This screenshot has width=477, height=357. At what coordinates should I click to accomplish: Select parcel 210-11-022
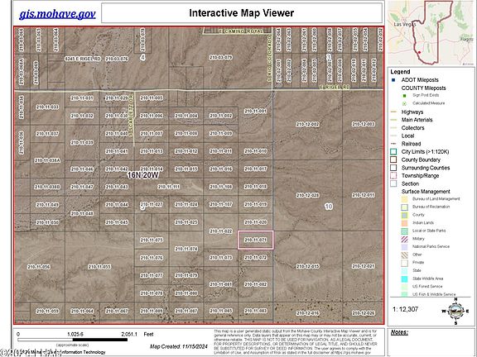(x=221, y=231)
